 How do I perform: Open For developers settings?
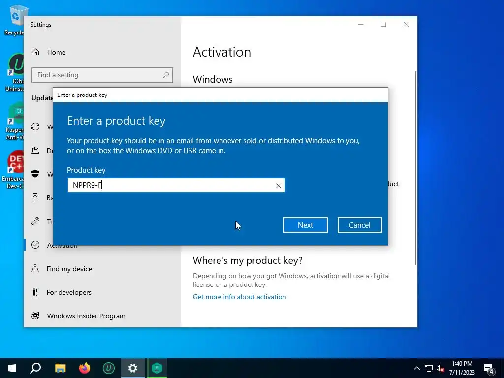click(x=69, y=292)
